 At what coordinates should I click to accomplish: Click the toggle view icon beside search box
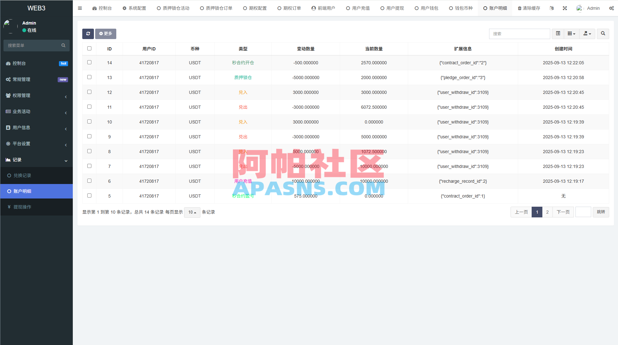(x=558, y=34)
